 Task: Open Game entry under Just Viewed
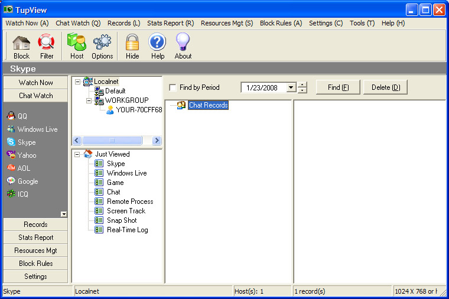(109, 183)
